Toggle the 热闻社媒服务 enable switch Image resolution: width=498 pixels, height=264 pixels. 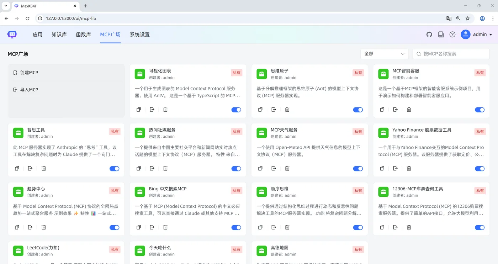[236, 169]
